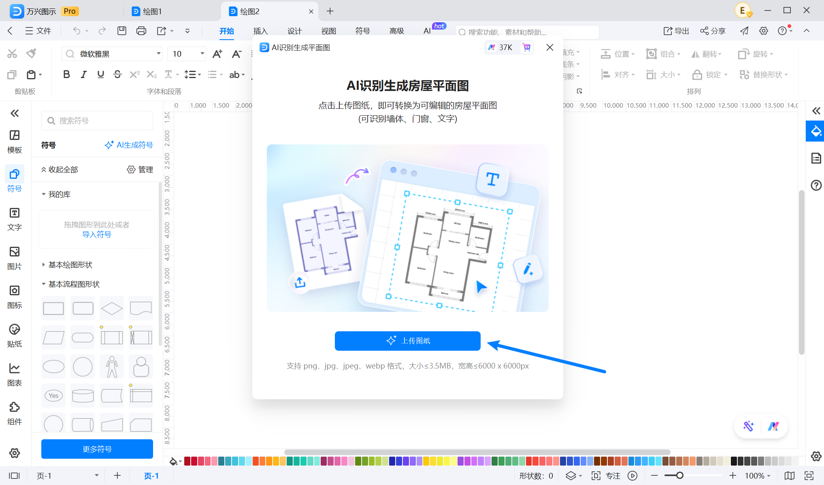This screenshot has height=485, width=824.
Task: Close the AI识别生成平面图 dialog
Action: click(549, 47)
